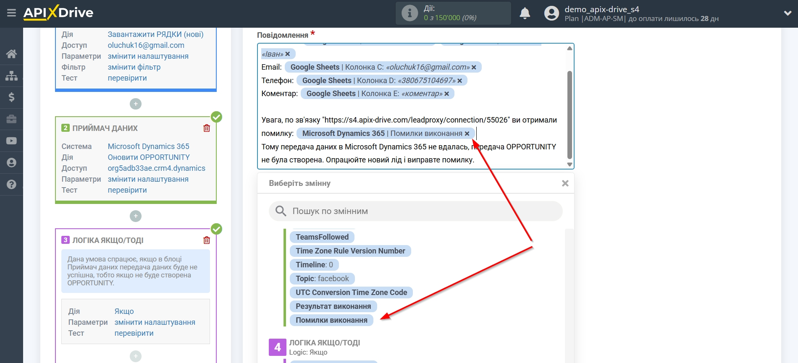Open the YouTube video sidebar icon
This screenshot has height=363, width=798.
coord(11,141)
